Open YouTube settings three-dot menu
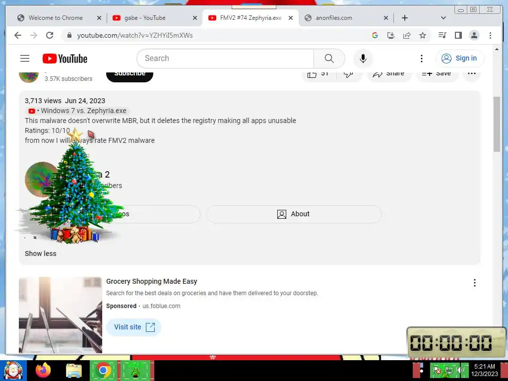This screenshot has height=381, width=508. [422, 59]
